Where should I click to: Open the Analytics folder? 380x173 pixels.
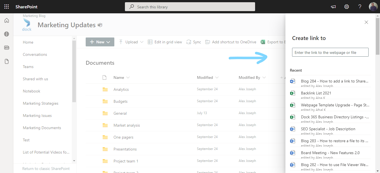click(121, 89)
